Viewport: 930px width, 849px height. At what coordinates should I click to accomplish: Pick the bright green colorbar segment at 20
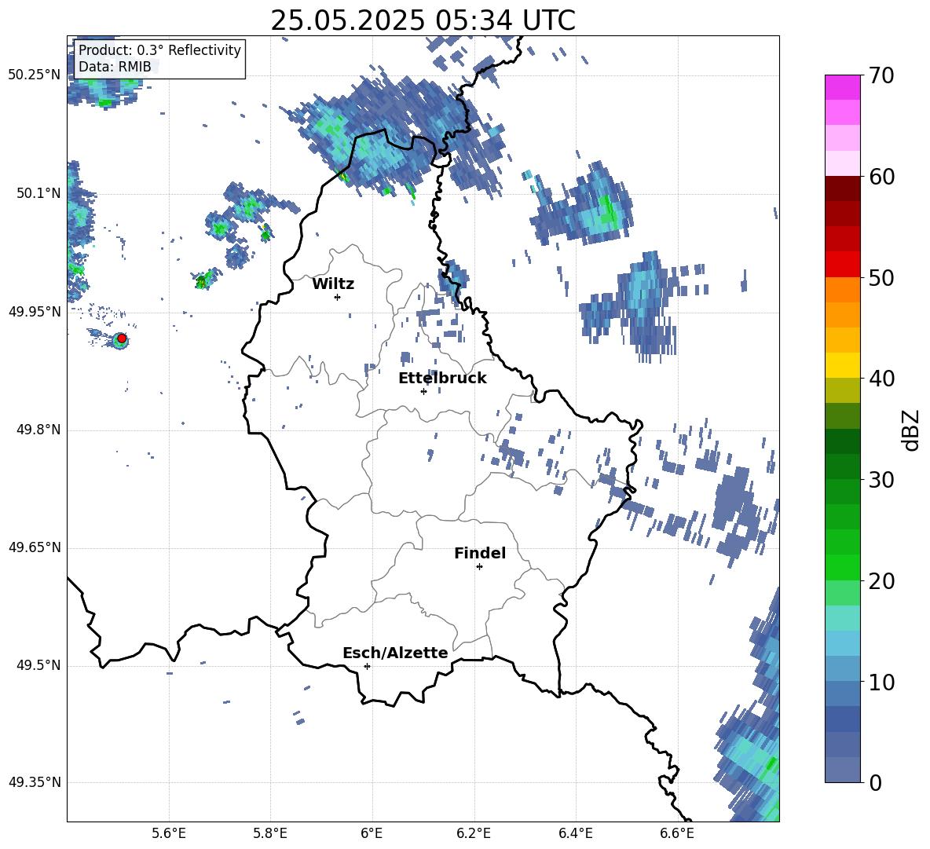[x=842, y=568]
